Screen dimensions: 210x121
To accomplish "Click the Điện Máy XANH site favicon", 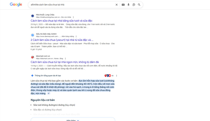I will pyautogui.click(x=33, y=35).
